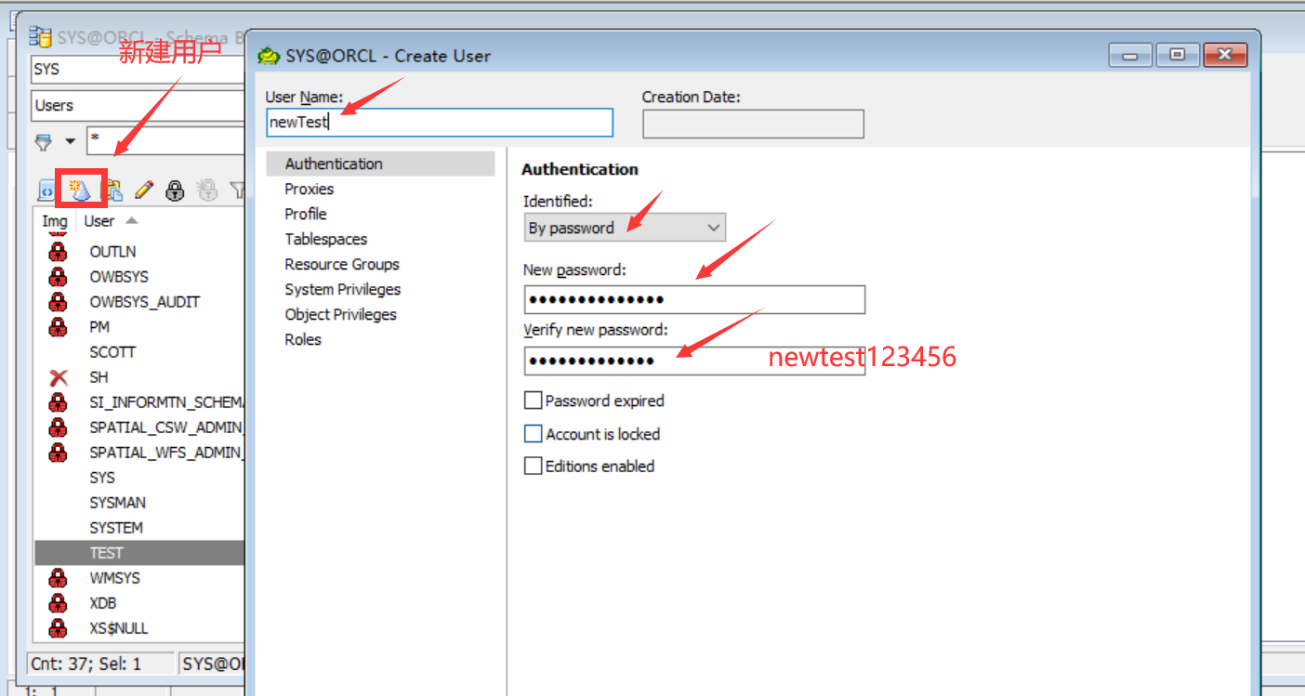Click the pencil Alter User icon

point(143,190)
